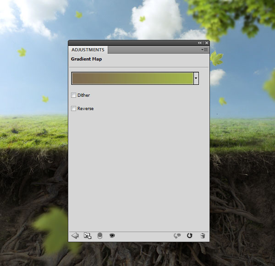
Task: Clip adjustment to layer below icon
Action: coord(100,236)
